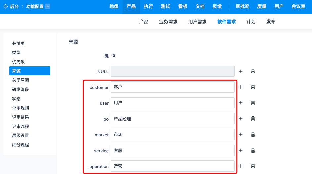Delete the user row
Screen dimensions: 312x174
pyautogui.click(x=253, y=103)
